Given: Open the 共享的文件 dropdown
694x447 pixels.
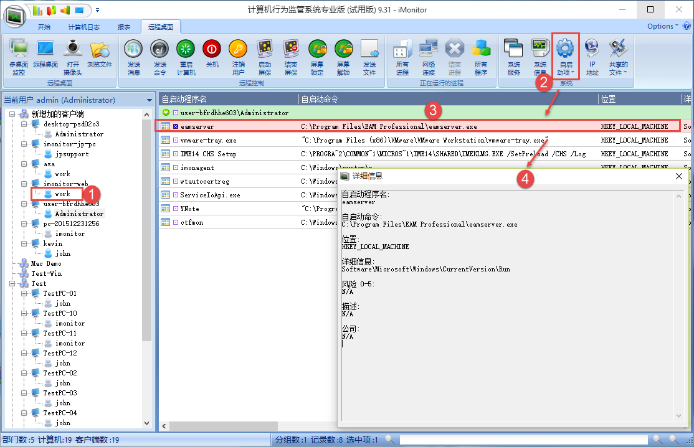Looking at the screenshot, I should coord(618,57).
